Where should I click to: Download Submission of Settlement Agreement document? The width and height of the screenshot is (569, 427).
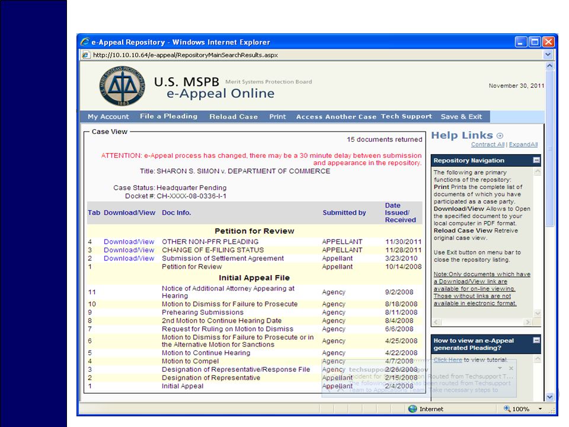(x=129, y=259)
